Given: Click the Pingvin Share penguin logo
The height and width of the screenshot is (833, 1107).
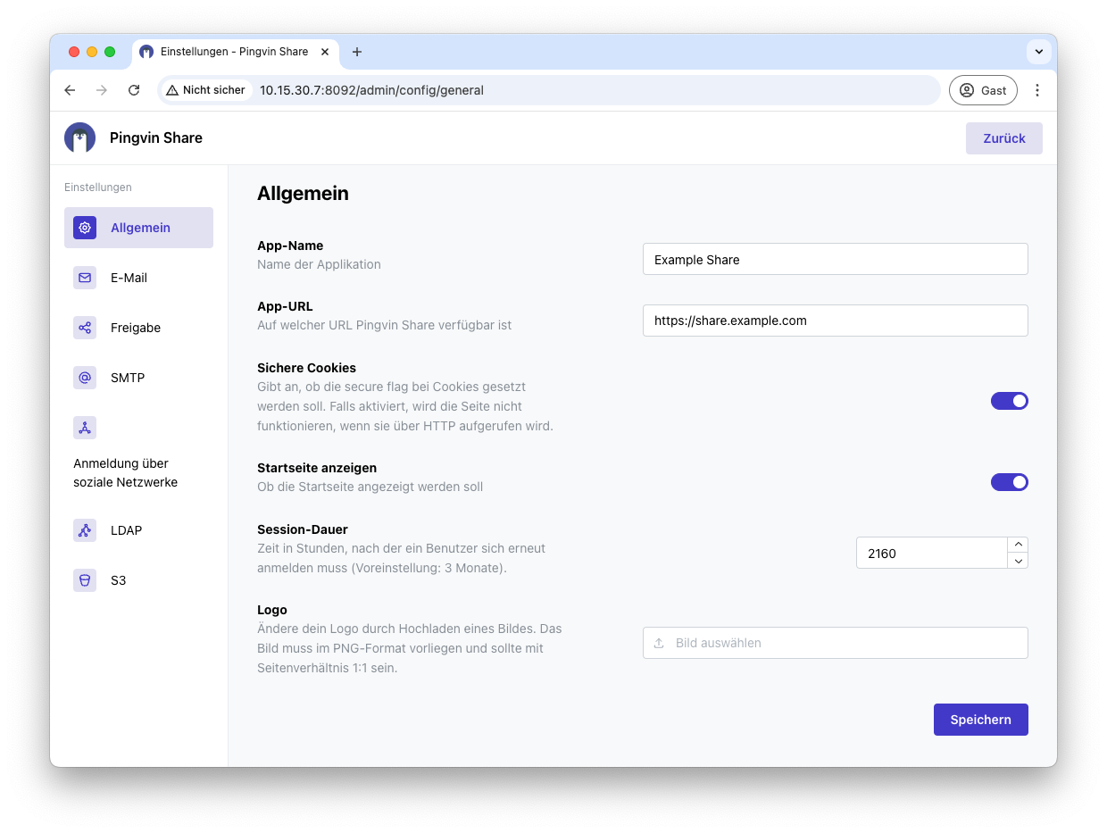Looking at the screenshot, I should coord(80,137).
